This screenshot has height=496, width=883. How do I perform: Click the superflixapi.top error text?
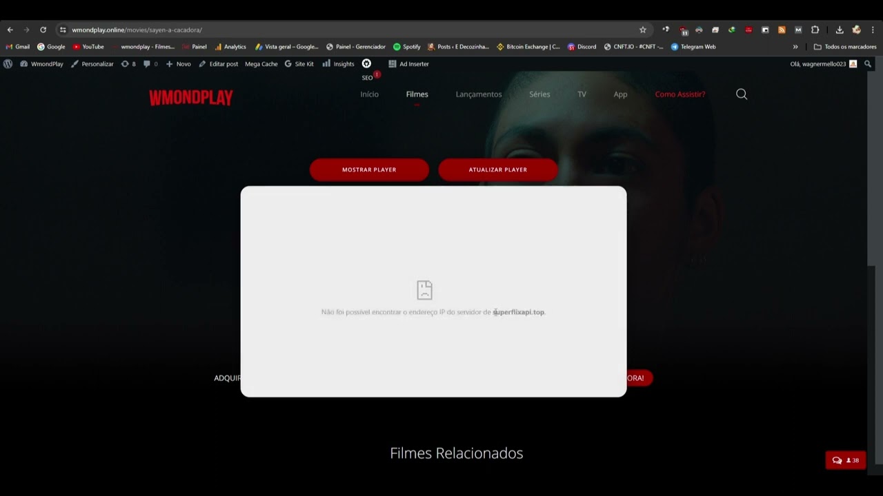pos(519,312)
